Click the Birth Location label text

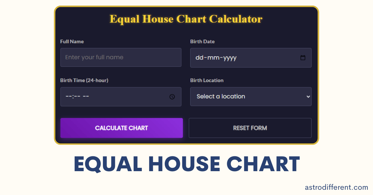(207, 80)
